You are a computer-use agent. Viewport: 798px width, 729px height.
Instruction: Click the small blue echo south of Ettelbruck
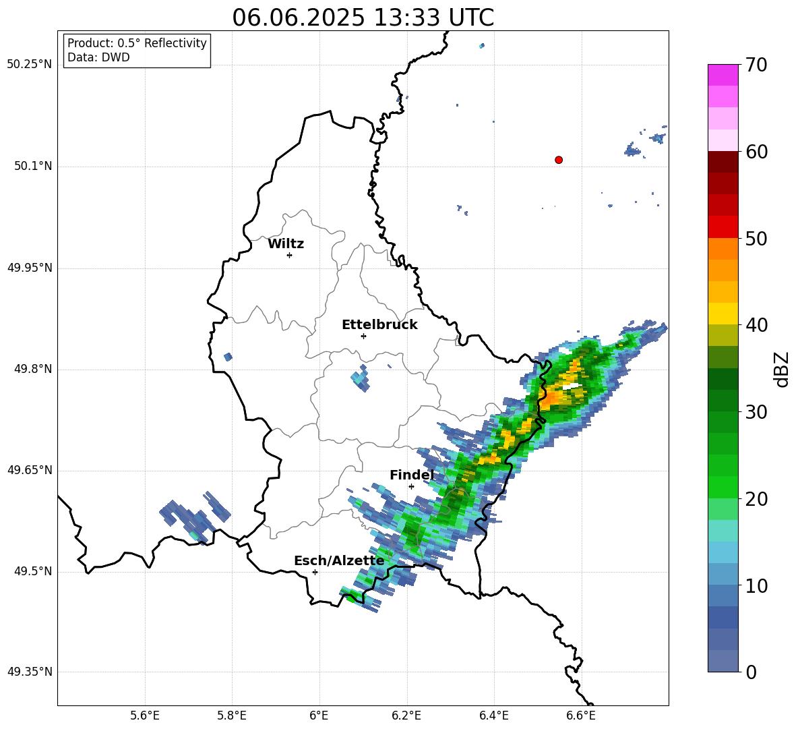361,379
